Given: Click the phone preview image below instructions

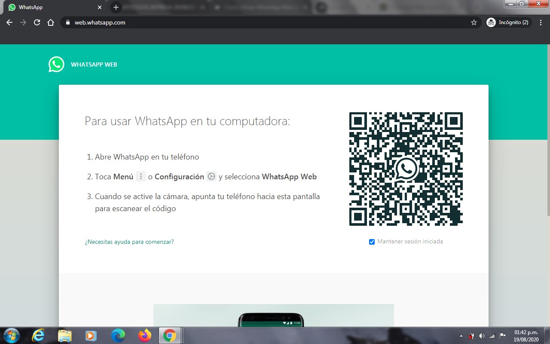Looking at the screenshot, I should pyautogui.click(x=274, y=315).
